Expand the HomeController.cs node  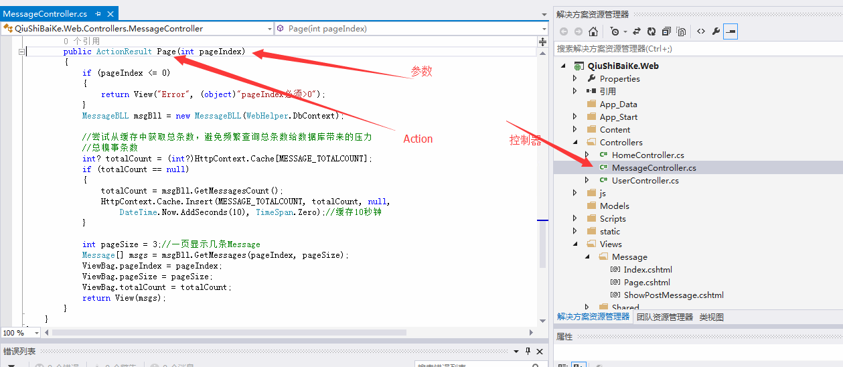pyautogui.click(x=587, y=155)
